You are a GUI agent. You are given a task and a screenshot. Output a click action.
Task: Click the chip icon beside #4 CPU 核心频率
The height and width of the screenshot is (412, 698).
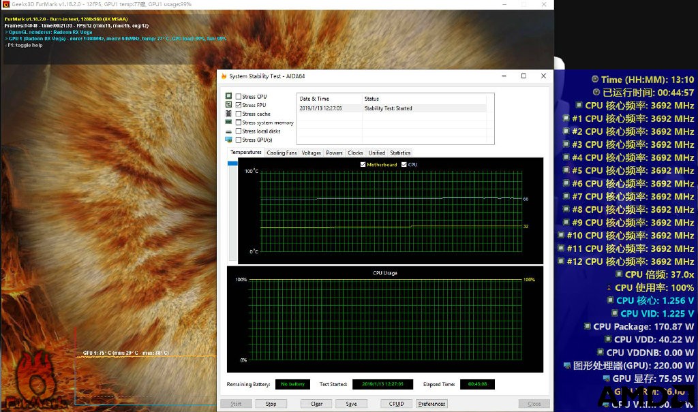pos(566,157)
